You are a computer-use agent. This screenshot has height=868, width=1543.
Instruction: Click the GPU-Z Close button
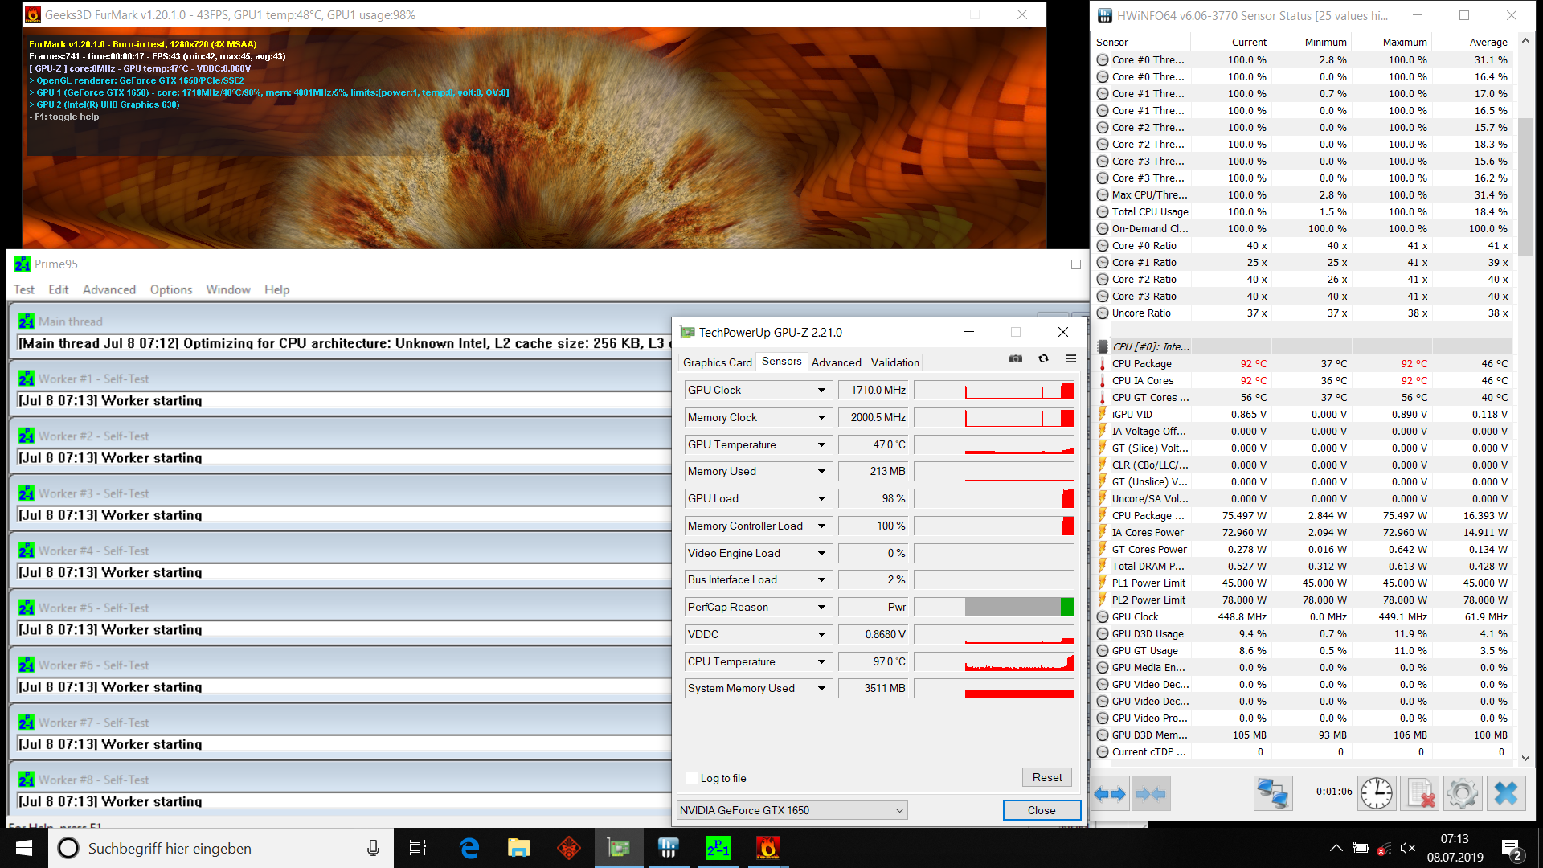coord(1041,810)
